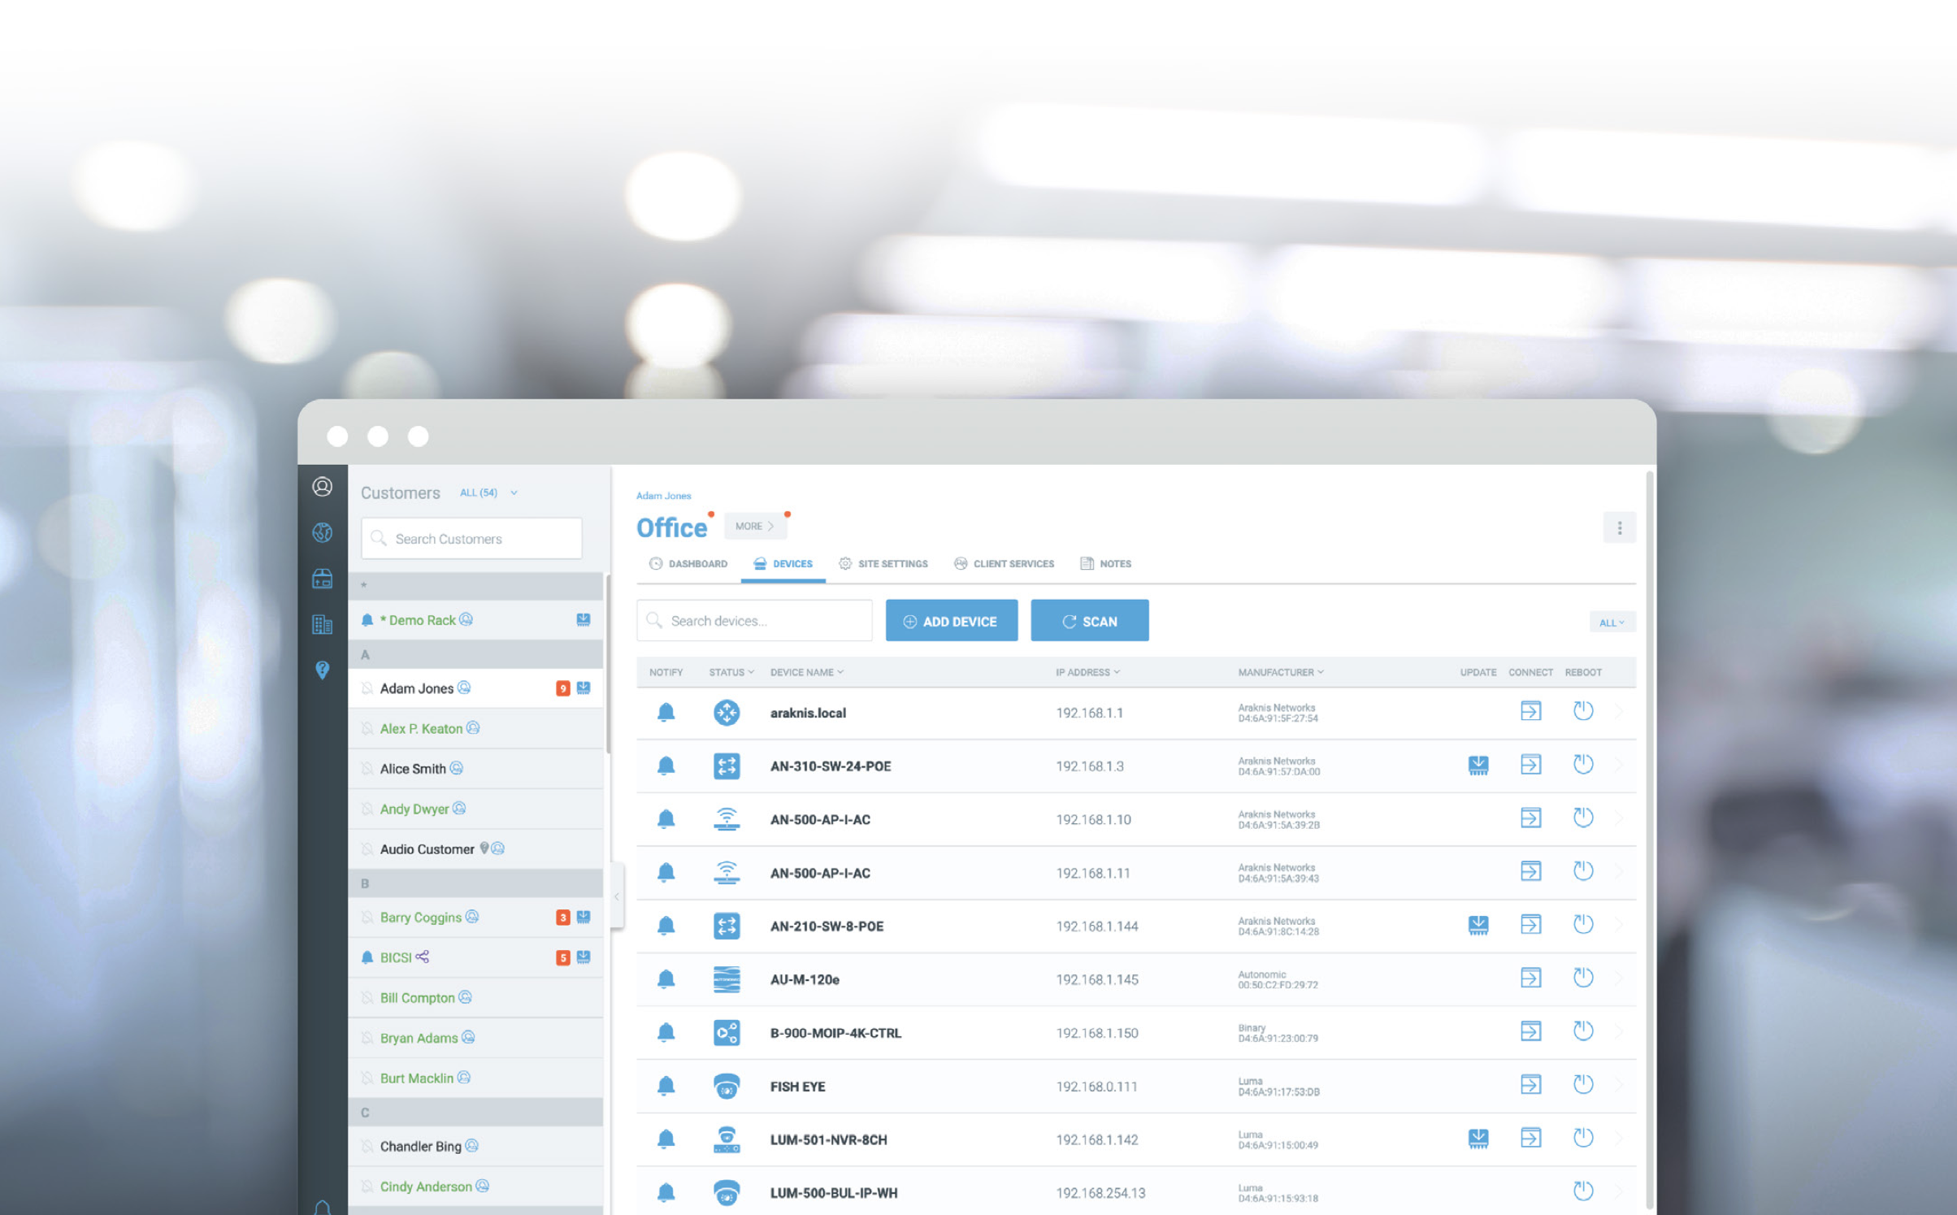Sort devices by IP Address column
Screen dimensions: 1957x1215
coord(1087,672)
